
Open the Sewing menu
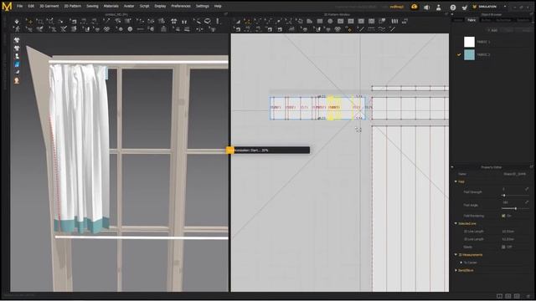92,6
